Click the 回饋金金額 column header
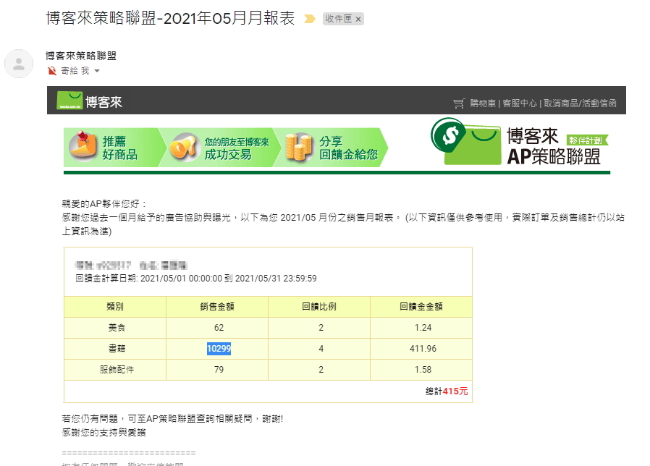Screen dimensions: 650x466 click(421, 307)
